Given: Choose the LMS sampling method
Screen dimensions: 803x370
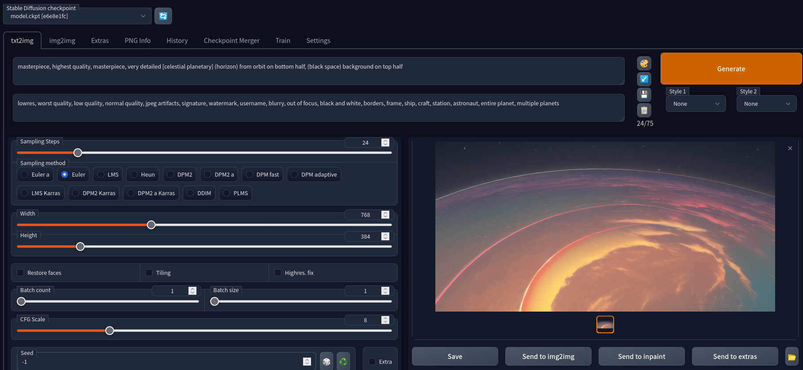Looking at the screenshot, I should point(108,174).
